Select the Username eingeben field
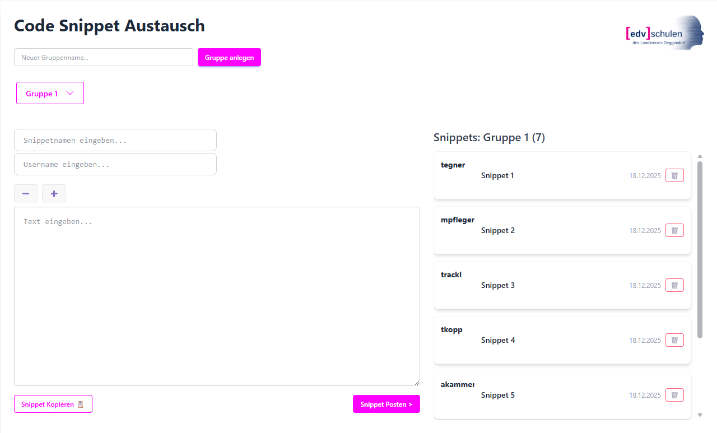This screenshot has height=433, width=717. (x=115, y=165)
